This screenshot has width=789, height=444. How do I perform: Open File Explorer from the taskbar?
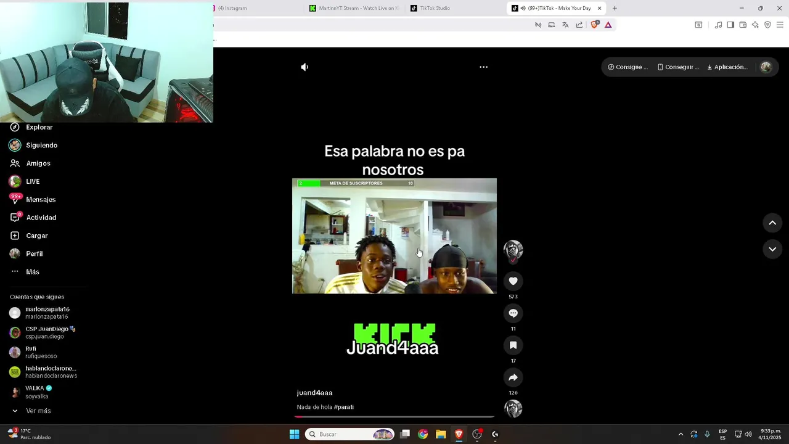coord(441,434)
